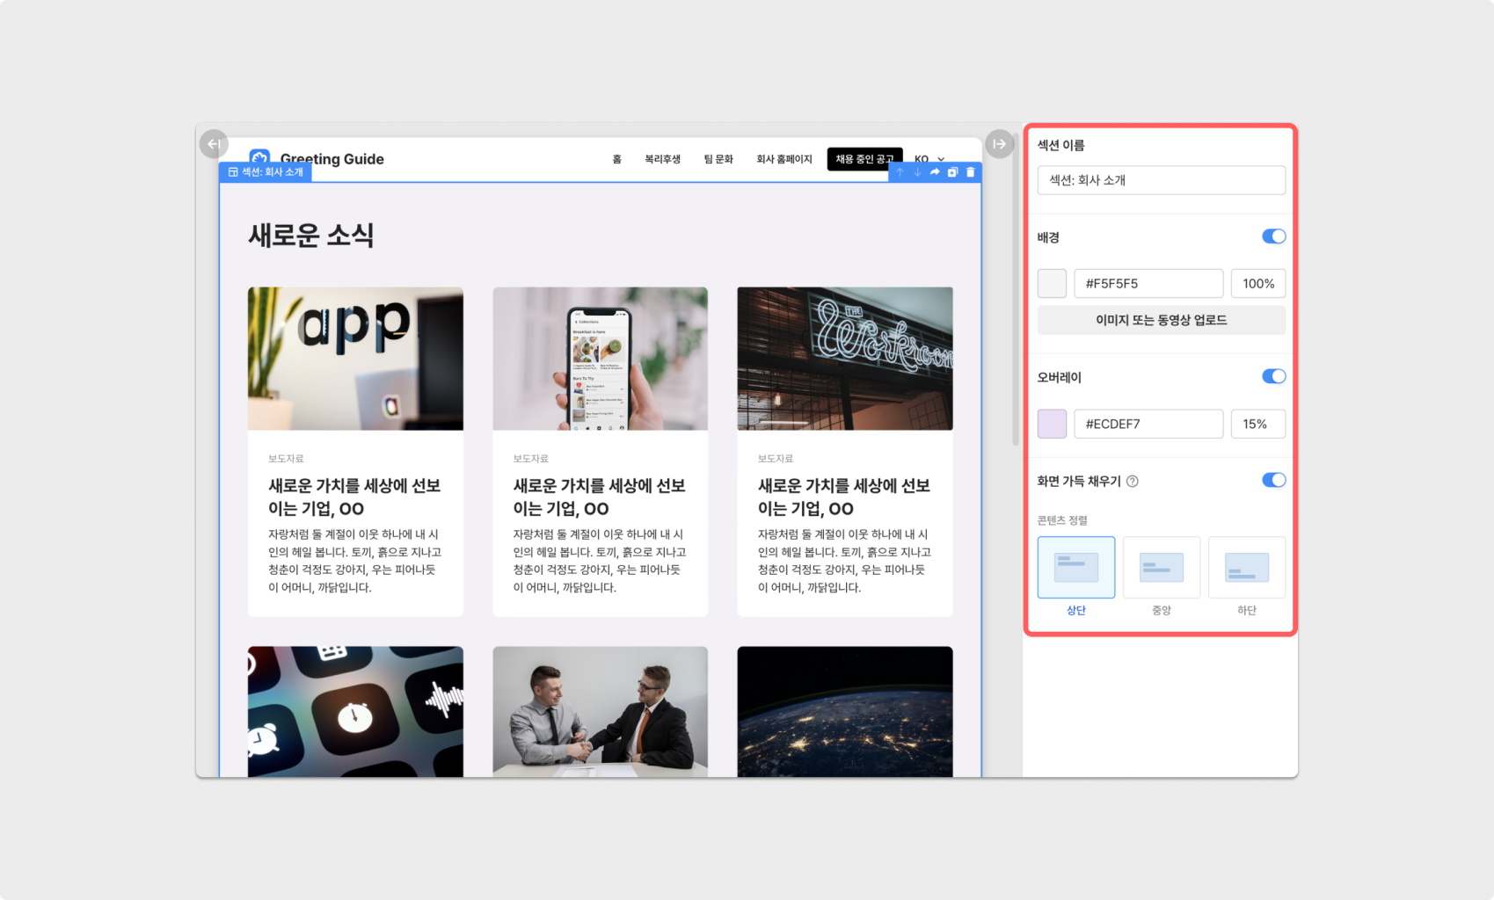This screenshot has width=1494, height=900.
Task: Open the 팀 문화 menu item
Action: (718, 159)
